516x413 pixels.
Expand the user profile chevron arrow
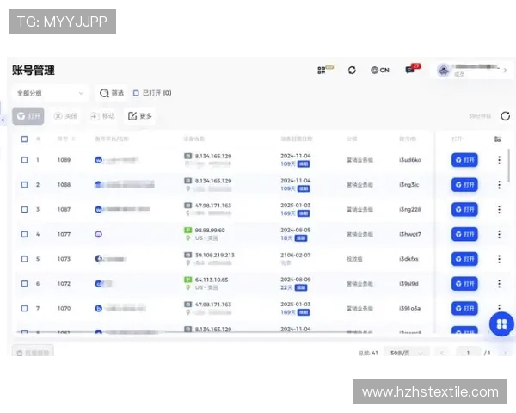505,71
